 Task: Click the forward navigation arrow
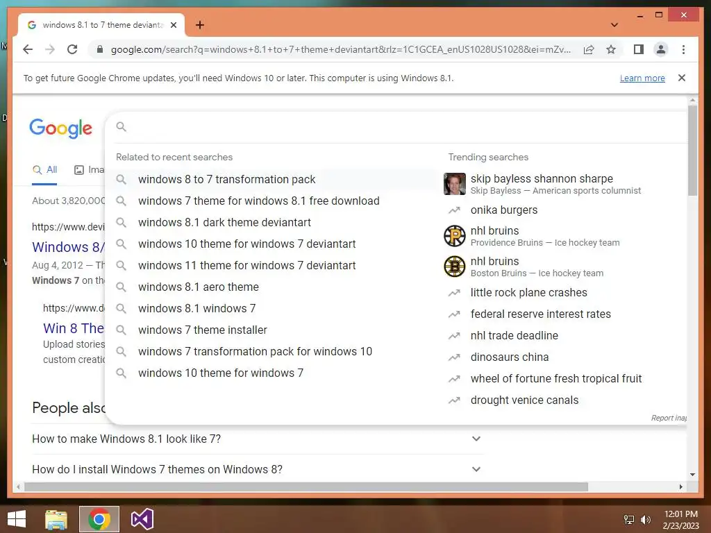click(x=50, y=49)
